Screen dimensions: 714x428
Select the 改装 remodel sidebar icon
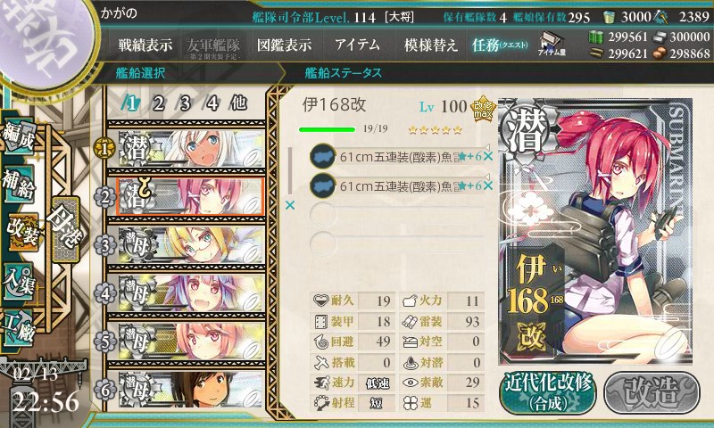[x=21, y=231]
